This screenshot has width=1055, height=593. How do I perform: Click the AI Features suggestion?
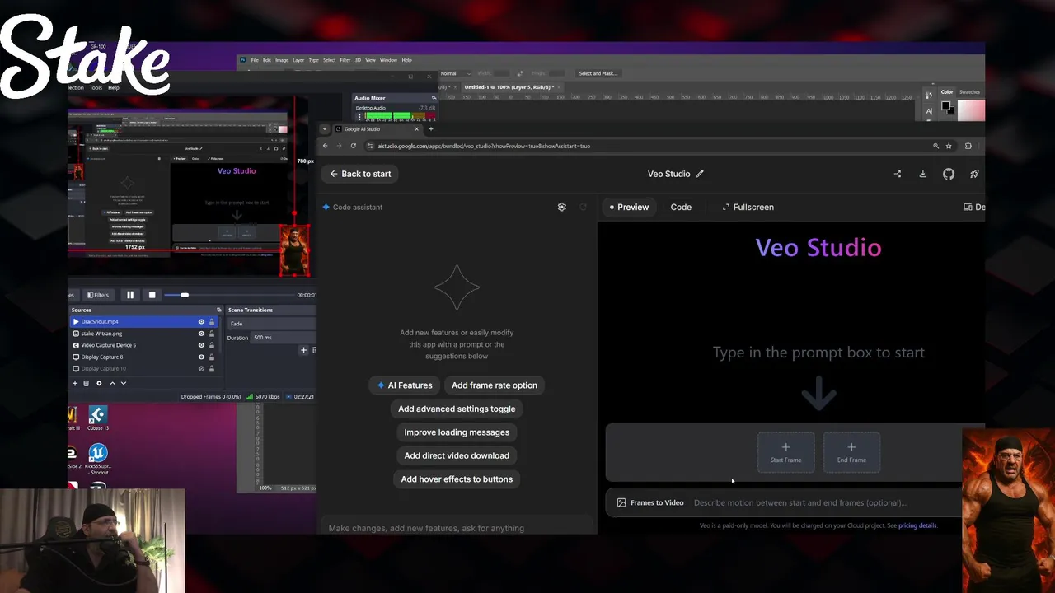pos(405,385)
